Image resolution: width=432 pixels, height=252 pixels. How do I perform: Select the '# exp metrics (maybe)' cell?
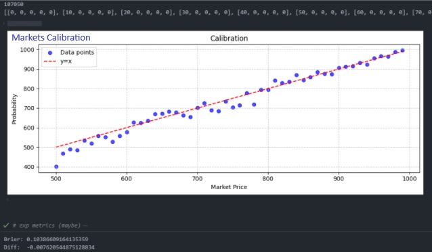[47, 226]
